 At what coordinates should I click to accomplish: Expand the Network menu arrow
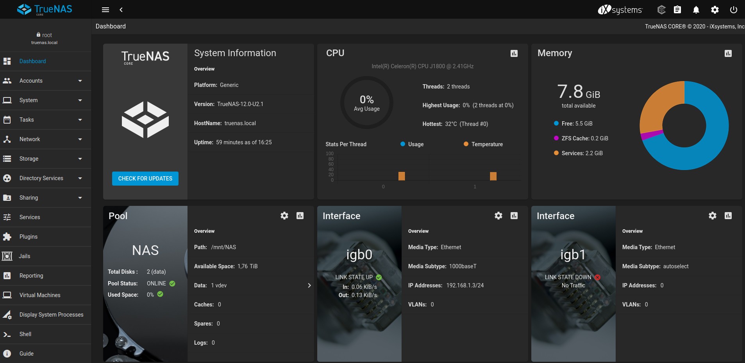click(80, 139)
